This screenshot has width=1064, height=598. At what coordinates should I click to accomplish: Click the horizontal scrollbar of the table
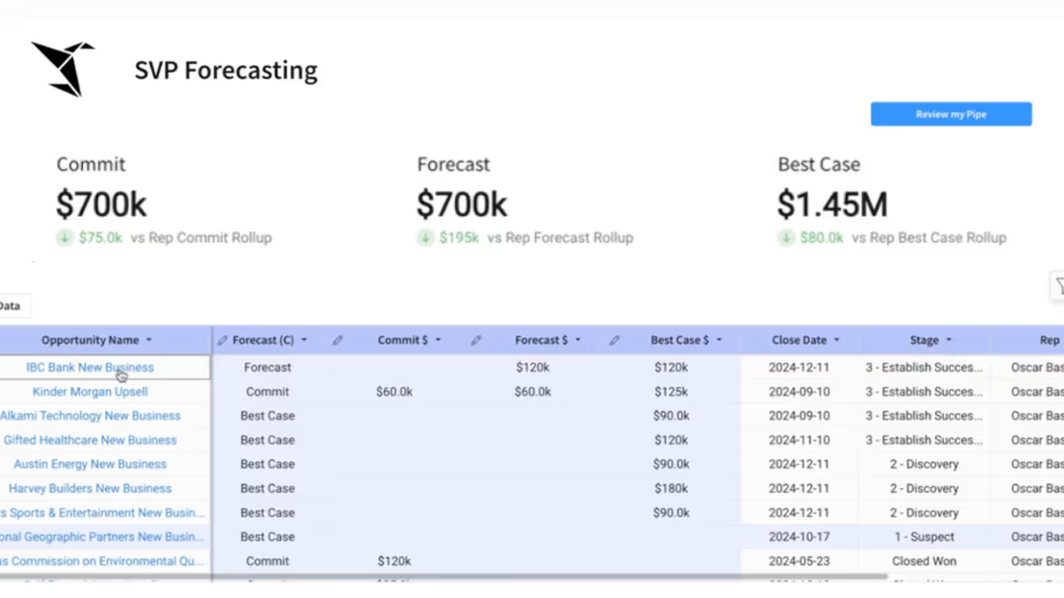[444, 576]
